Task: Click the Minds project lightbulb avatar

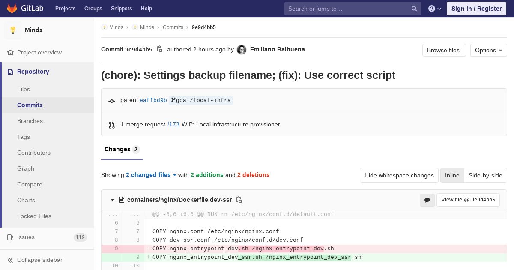Action: point(13,30)
